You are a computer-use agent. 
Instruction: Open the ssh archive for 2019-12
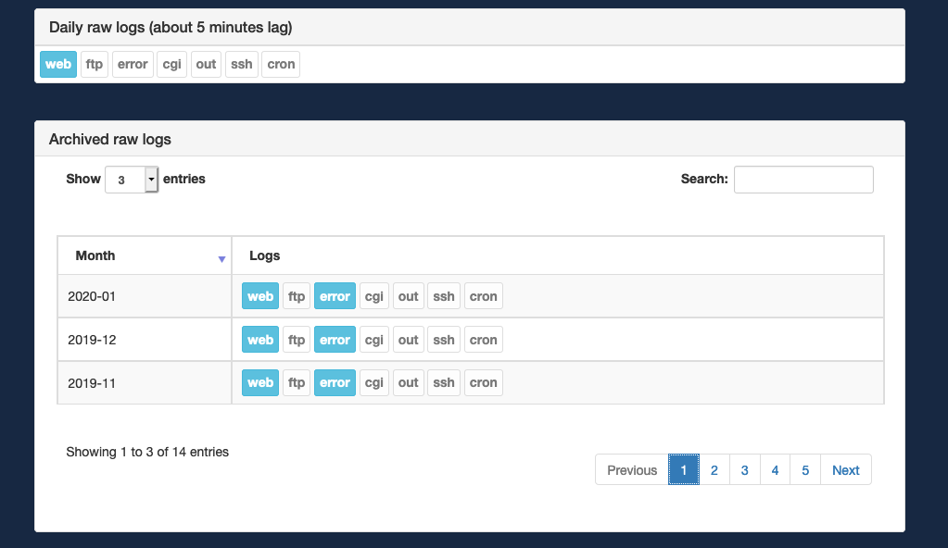(443, 339)
